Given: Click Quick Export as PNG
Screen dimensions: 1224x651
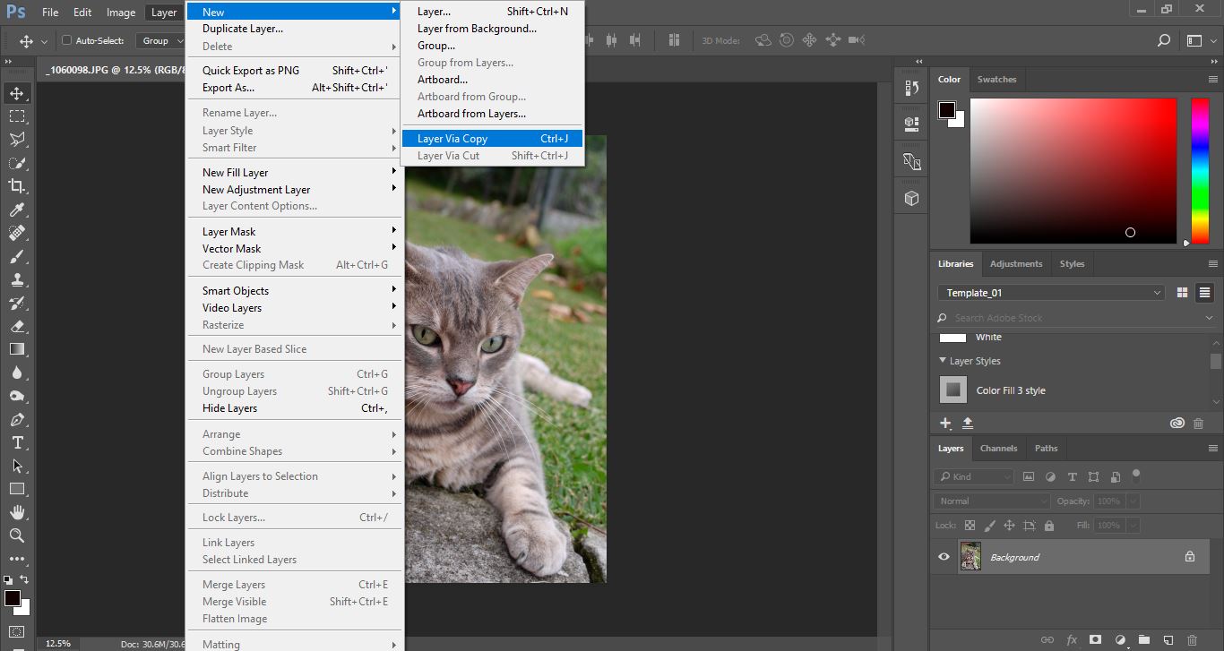Looking at the screenshot, I should pos(295,71).
